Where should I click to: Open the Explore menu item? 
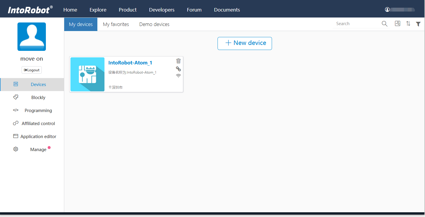point(98,10)
